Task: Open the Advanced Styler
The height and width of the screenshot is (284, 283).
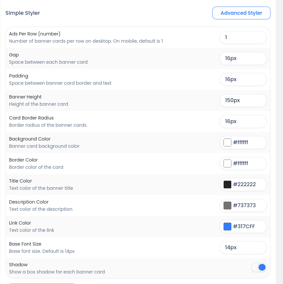Action: (241, 13)
